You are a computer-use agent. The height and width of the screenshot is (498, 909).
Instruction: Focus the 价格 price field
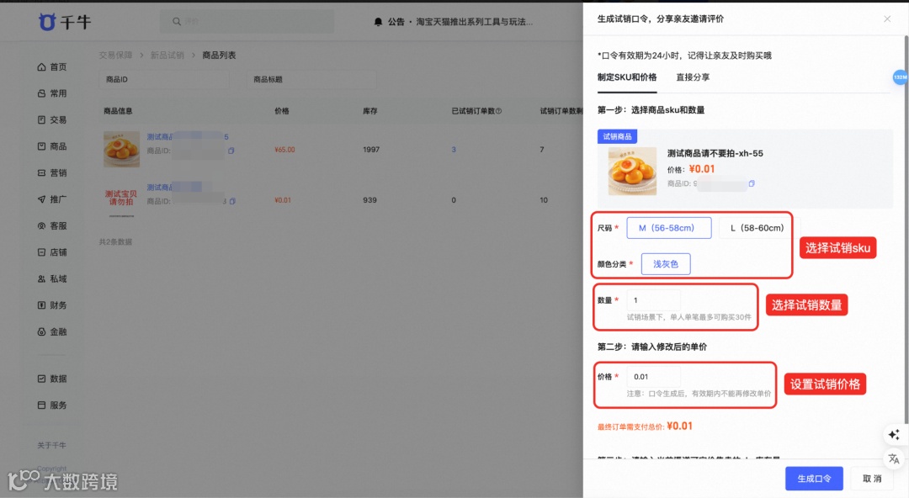653,377
